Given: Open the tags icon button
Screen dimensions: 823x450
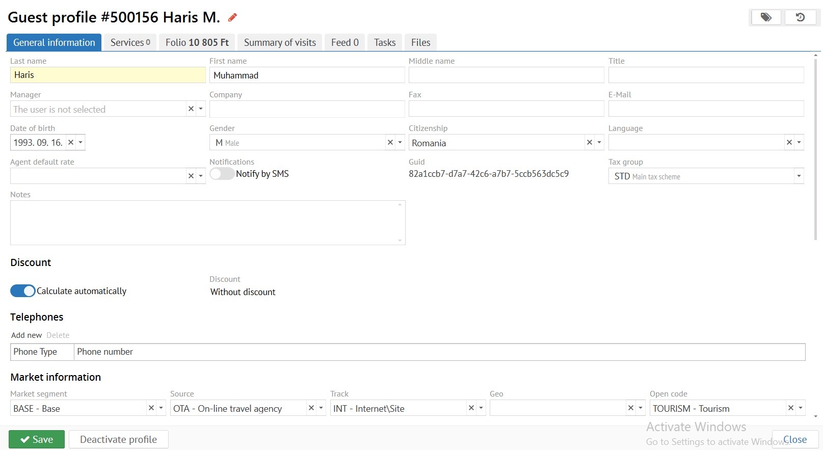Looking at the screenshot, I should [x=766, y=17].
